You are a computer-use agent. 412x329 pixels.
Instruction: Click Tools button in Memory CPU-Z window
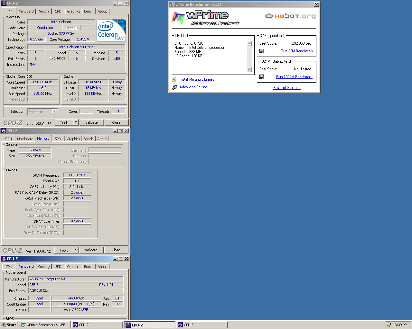click(64, 250)
